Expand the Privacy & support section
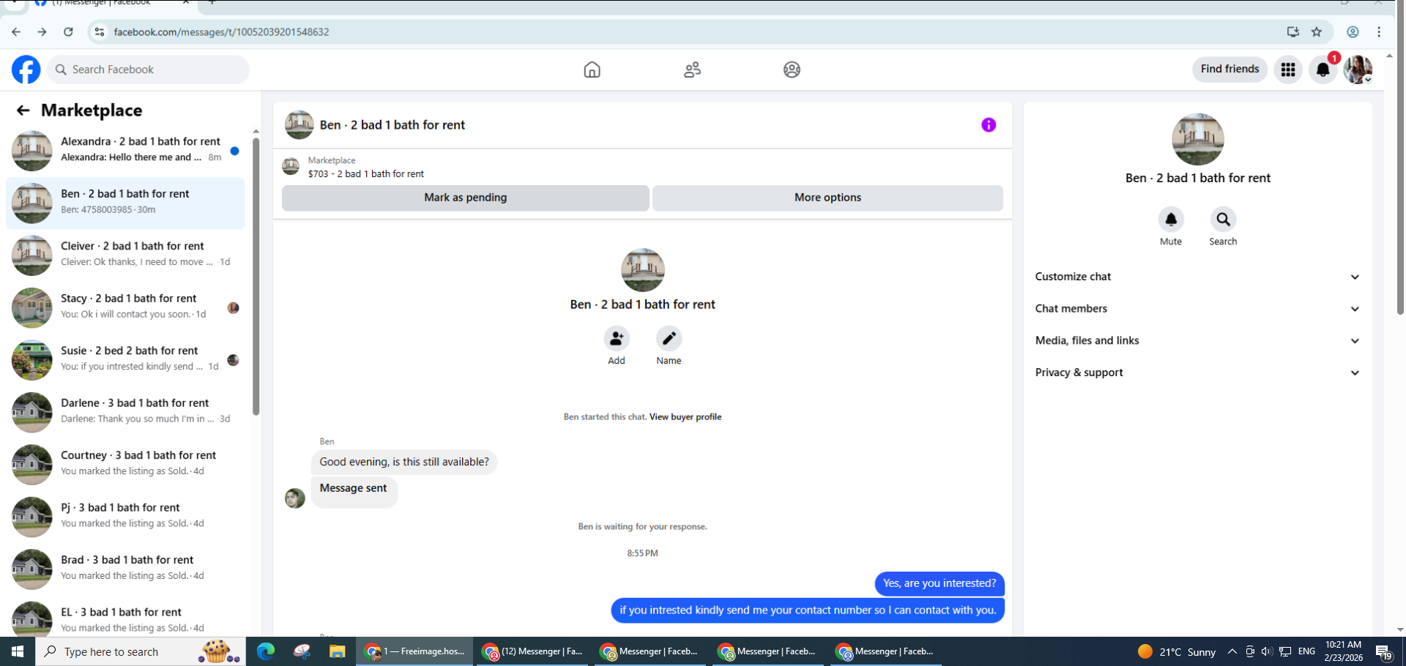 [1198, 373]
